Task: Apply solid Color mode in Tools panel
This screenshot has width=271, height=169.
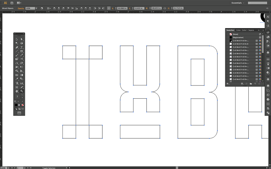Action: [16, 105]
